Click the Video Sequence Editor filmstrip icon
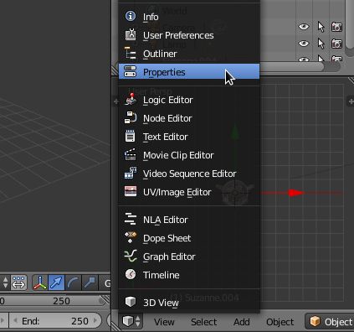Screen dimensions: 354x332 (131, 173)
